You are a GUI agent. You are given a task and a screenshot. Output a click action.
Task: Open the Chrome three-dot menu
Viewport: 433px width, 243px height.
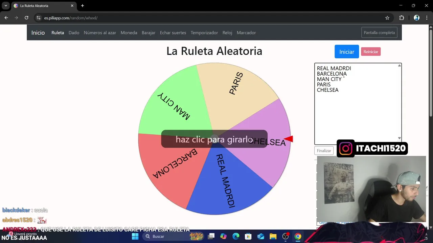point(427,18)
